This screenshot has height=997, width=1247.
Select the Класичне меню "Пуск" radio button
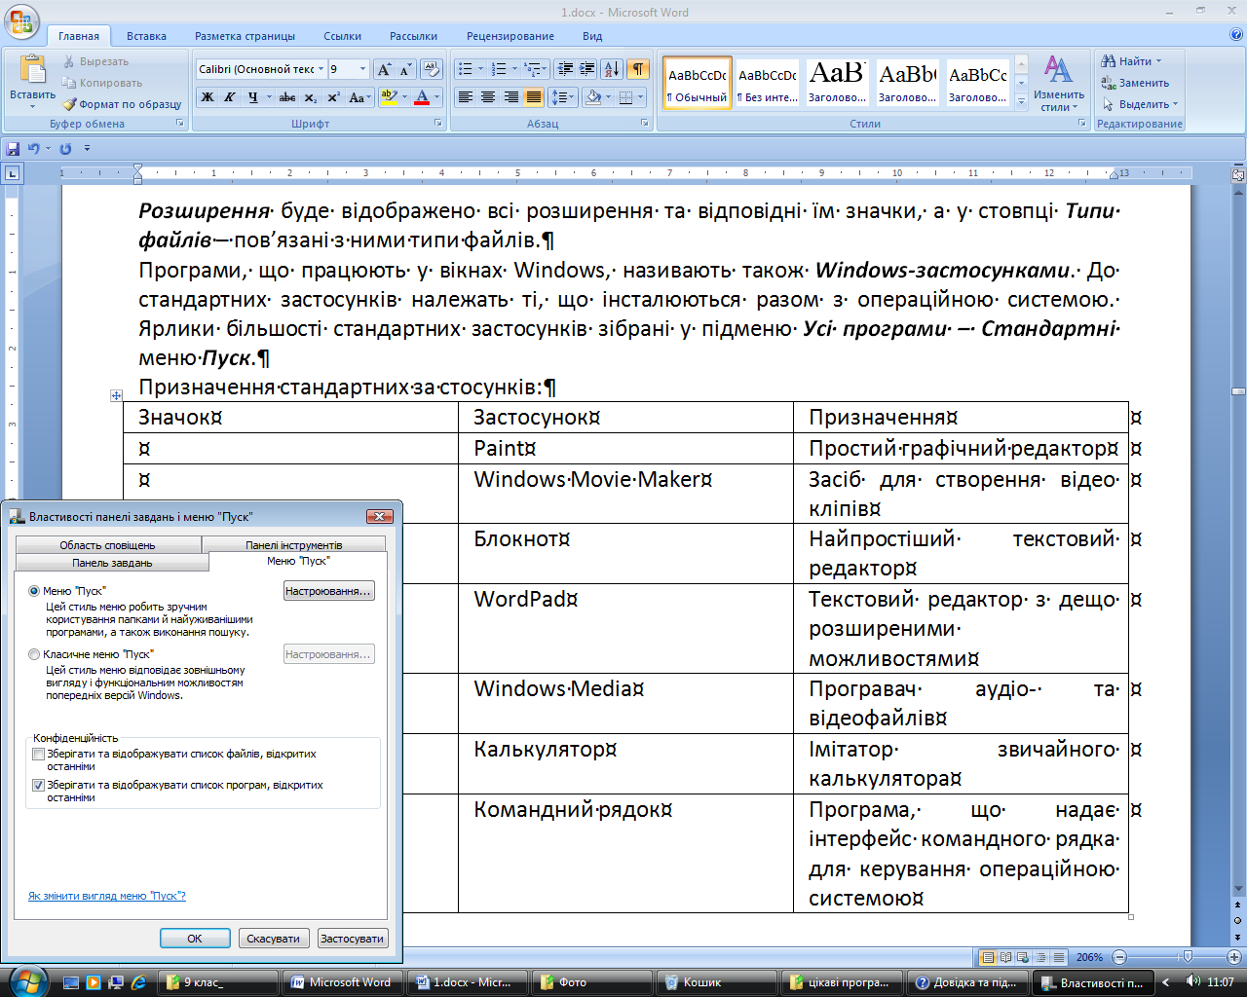point(34,654)
